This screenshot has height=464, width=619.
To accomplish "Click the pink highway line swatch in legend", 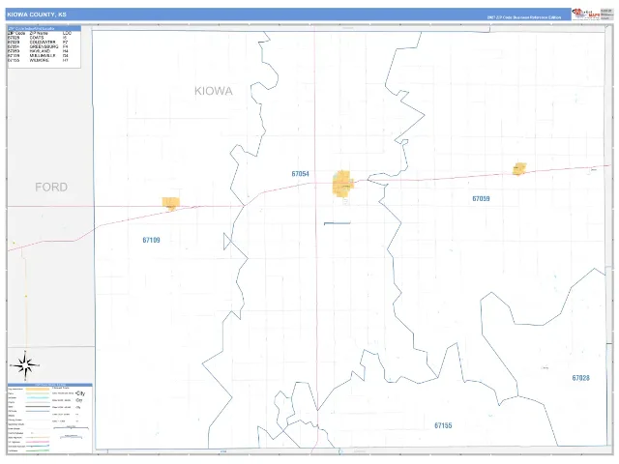I will click(38, 442).
